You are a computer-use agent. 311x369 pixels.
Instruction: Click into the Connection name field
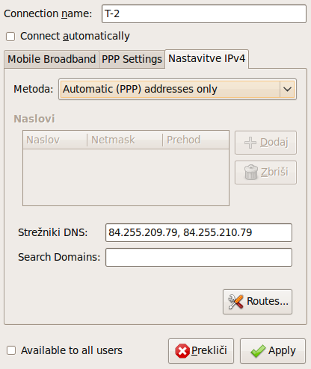tap(204, 13)
